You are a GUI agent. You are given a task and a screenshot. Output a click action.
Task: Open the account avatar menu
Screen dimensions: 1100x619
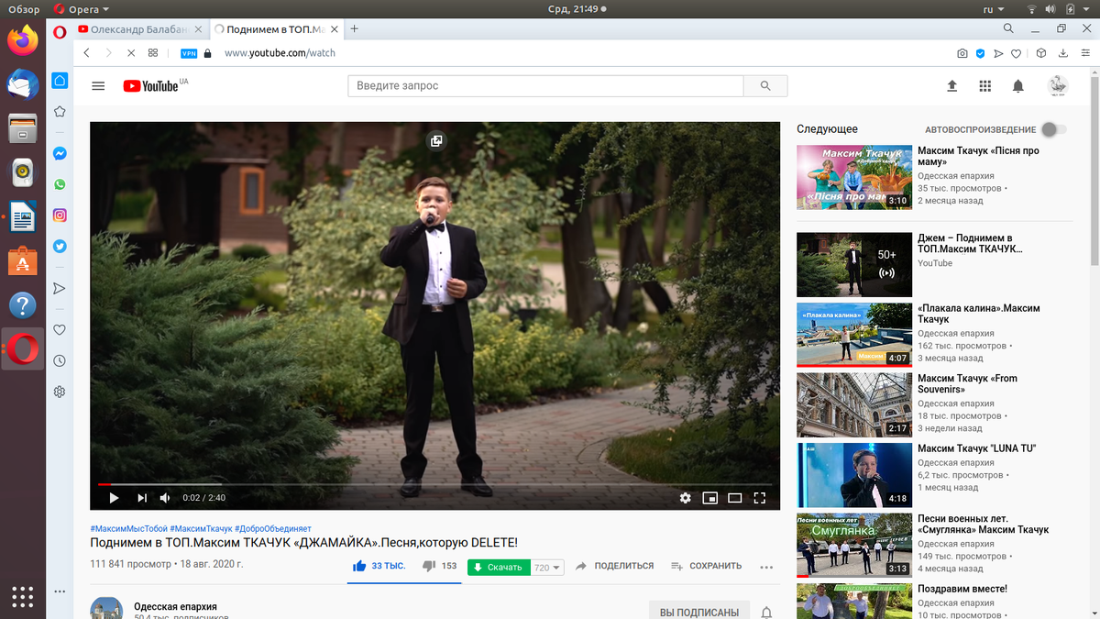click(x=1058, y=86)
